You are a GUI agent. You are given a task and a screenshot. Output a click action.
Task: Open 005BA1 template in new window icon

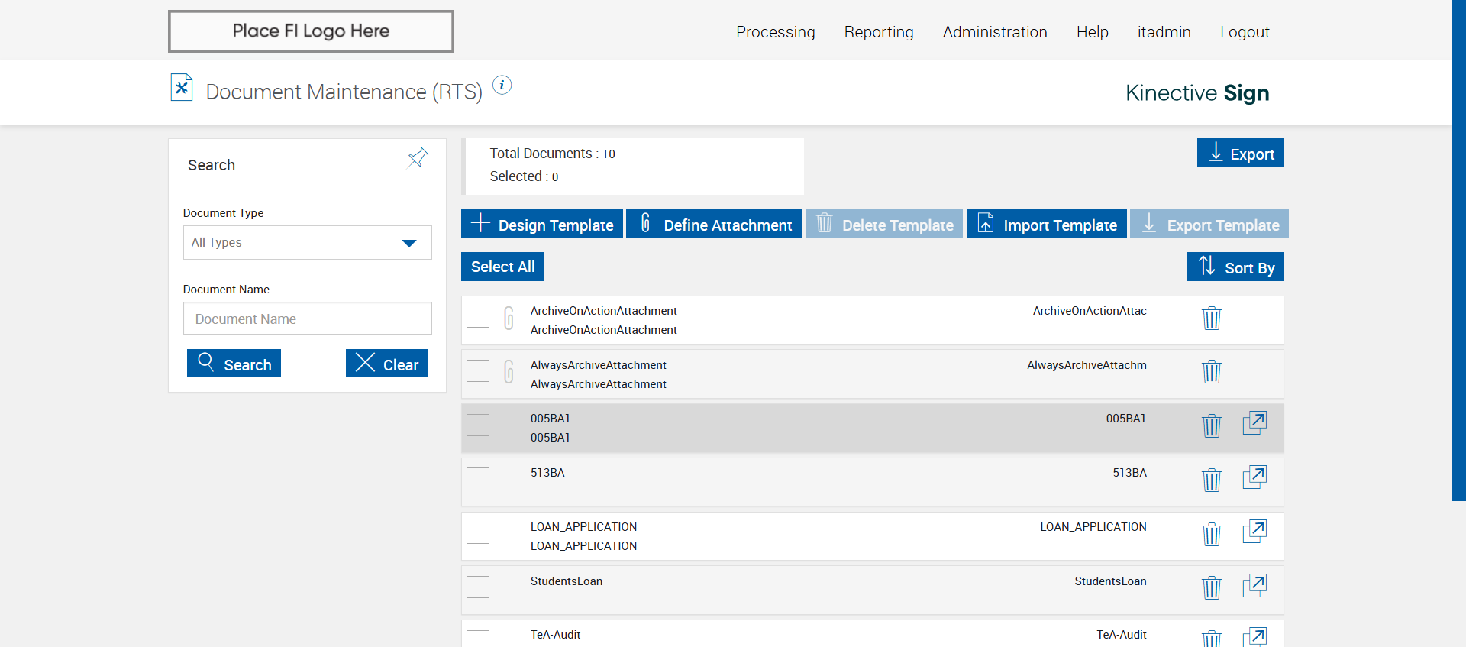[1254, 423]
